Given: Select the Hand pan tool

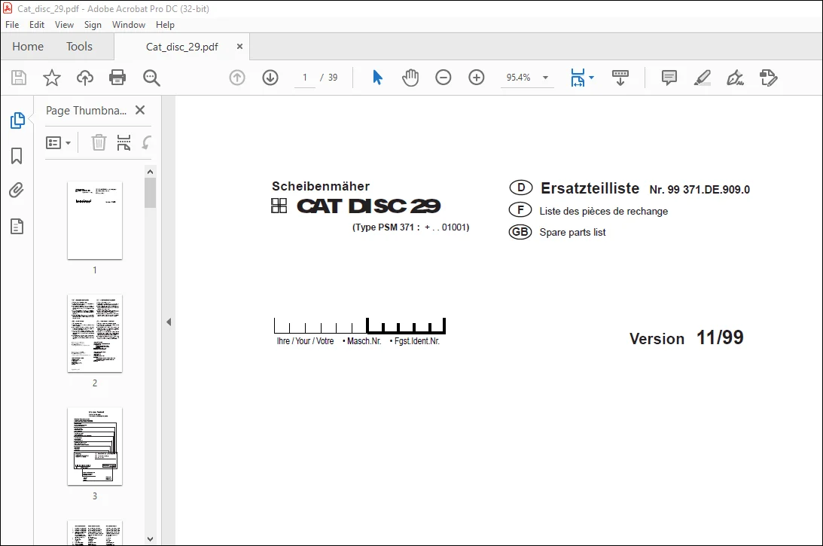Looking at the screenshot, I should click(410, 78).
